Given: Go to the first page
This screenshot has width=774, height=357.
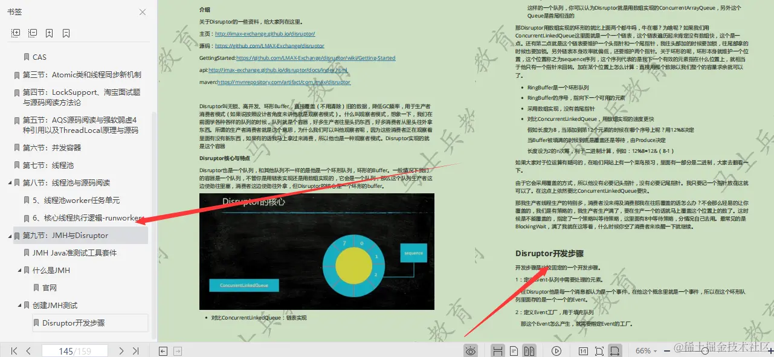Looking at the screenshot, I should 14,351.
